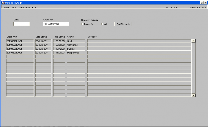Select the Order Num cell in the Despatched row

[20, 53]
